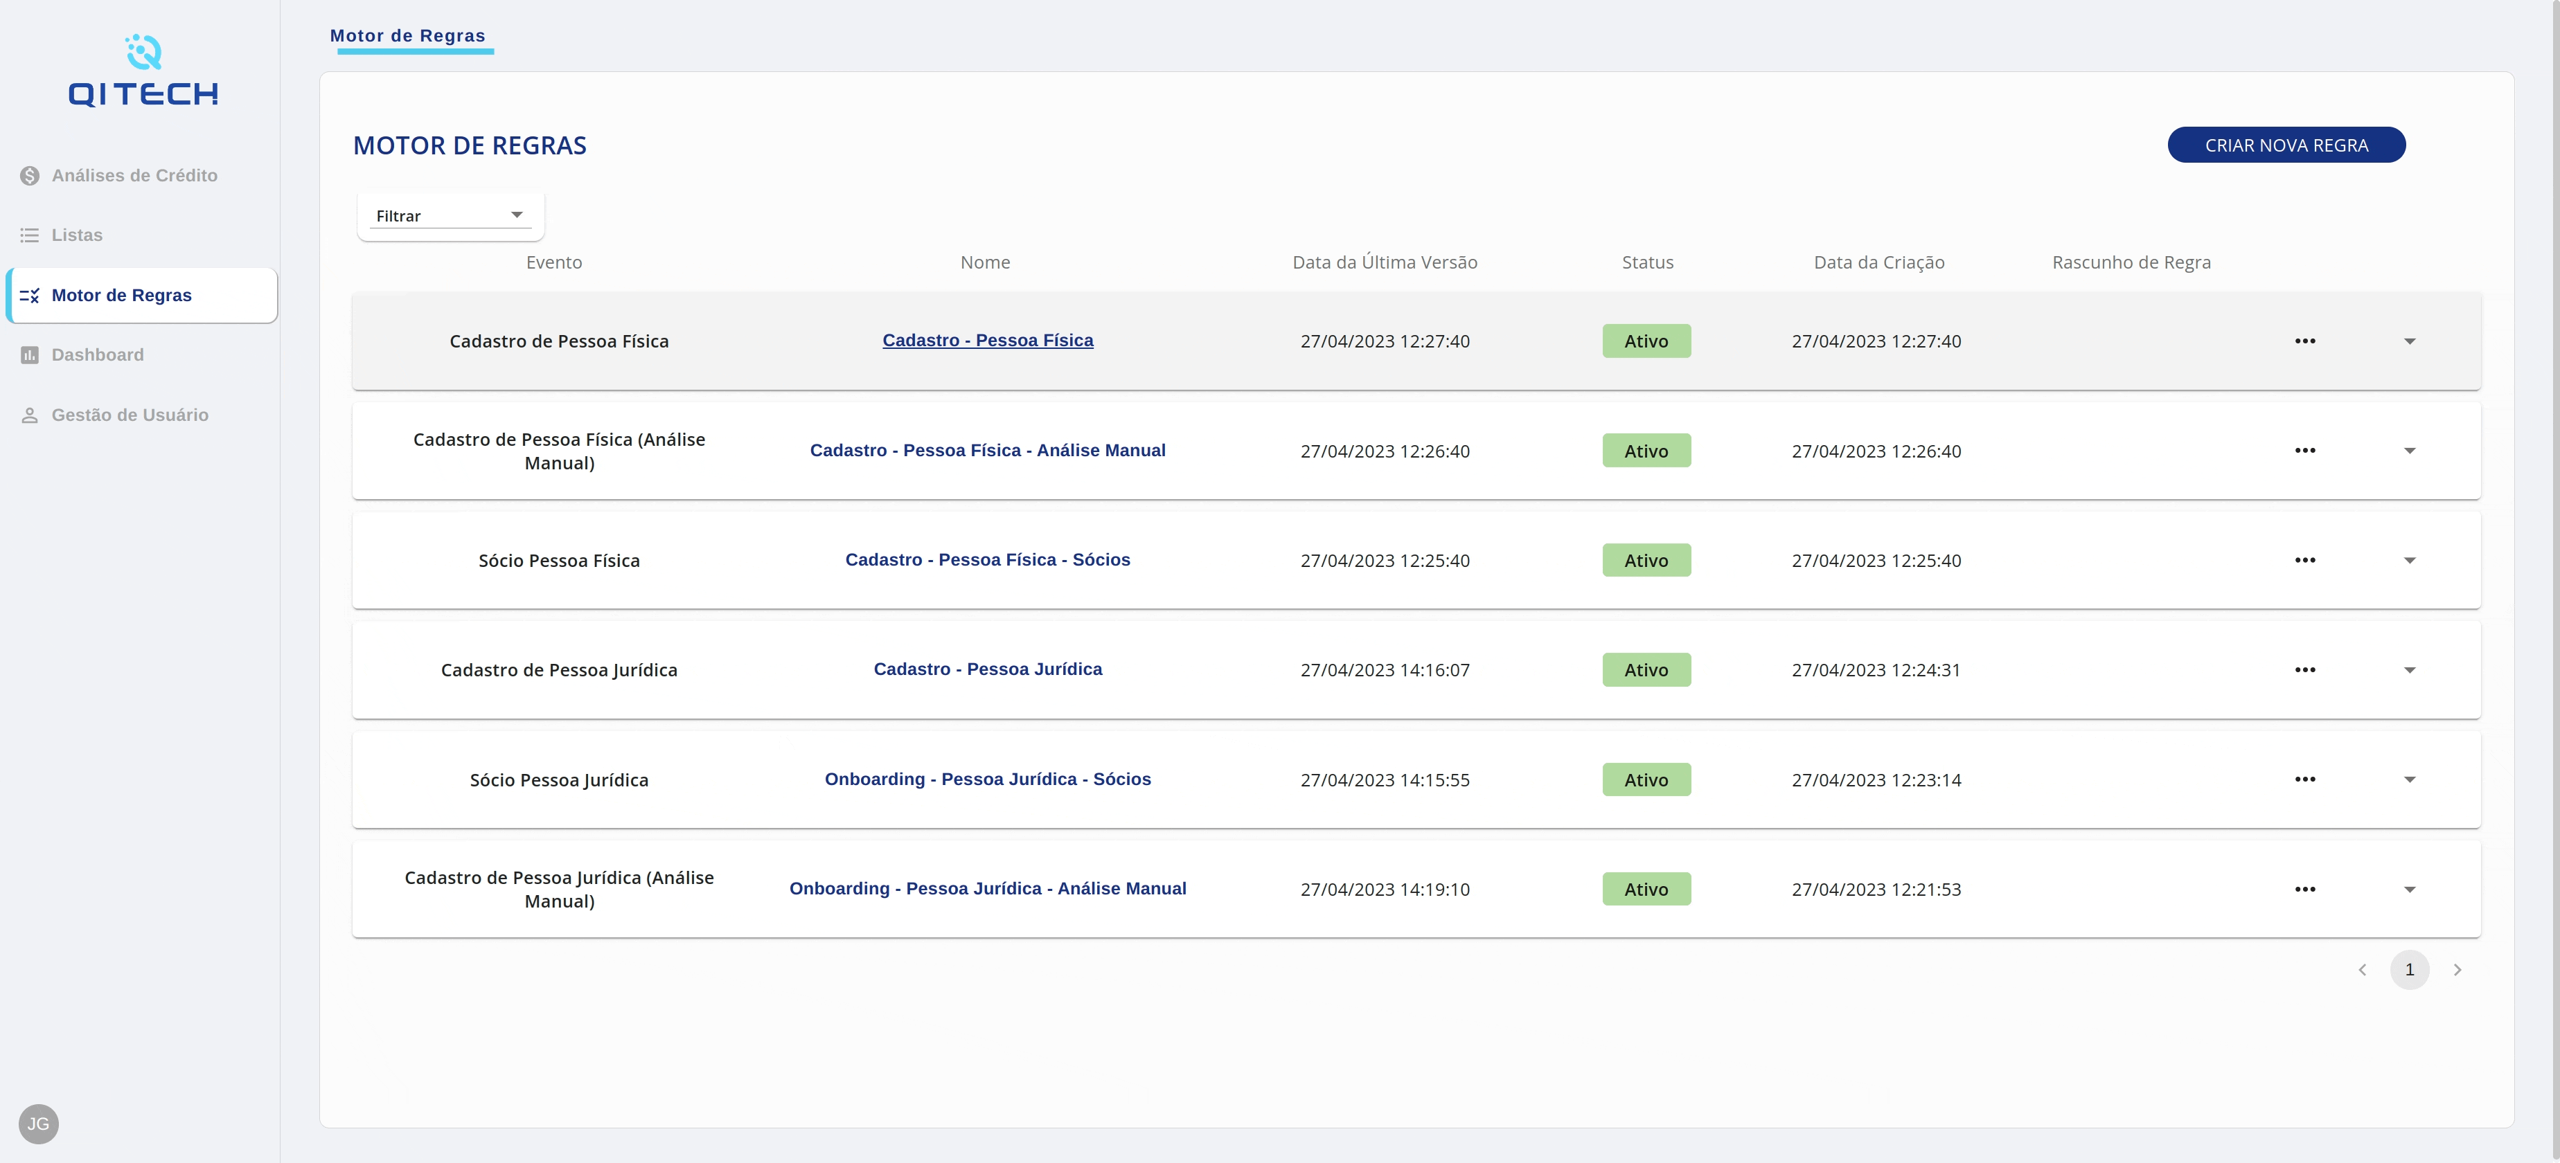Click the Sócio Pessoa Física event cell
This screenshot has height=1163, width=2560.
point(560,561)
